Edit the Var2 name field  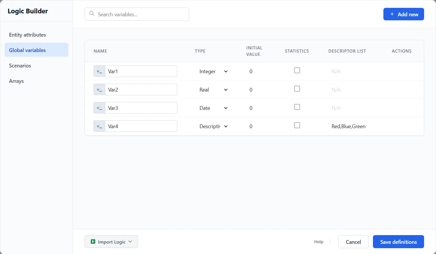pyautogui.click(x=141, y=90)
